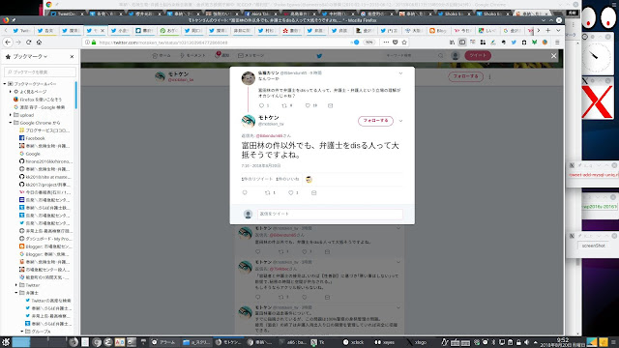Click the アラーム taskbar item
Viewport: 619px width, 348px height.
[x=163, y=342]
